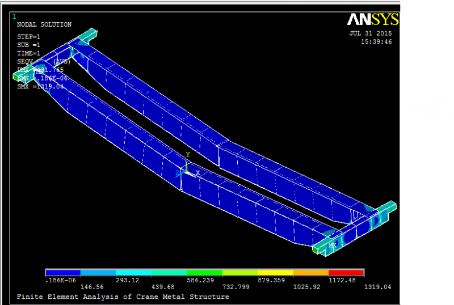Viewport: 454px width, 305px height.
Task: Click the green legend color band
Action: [204, 273]
